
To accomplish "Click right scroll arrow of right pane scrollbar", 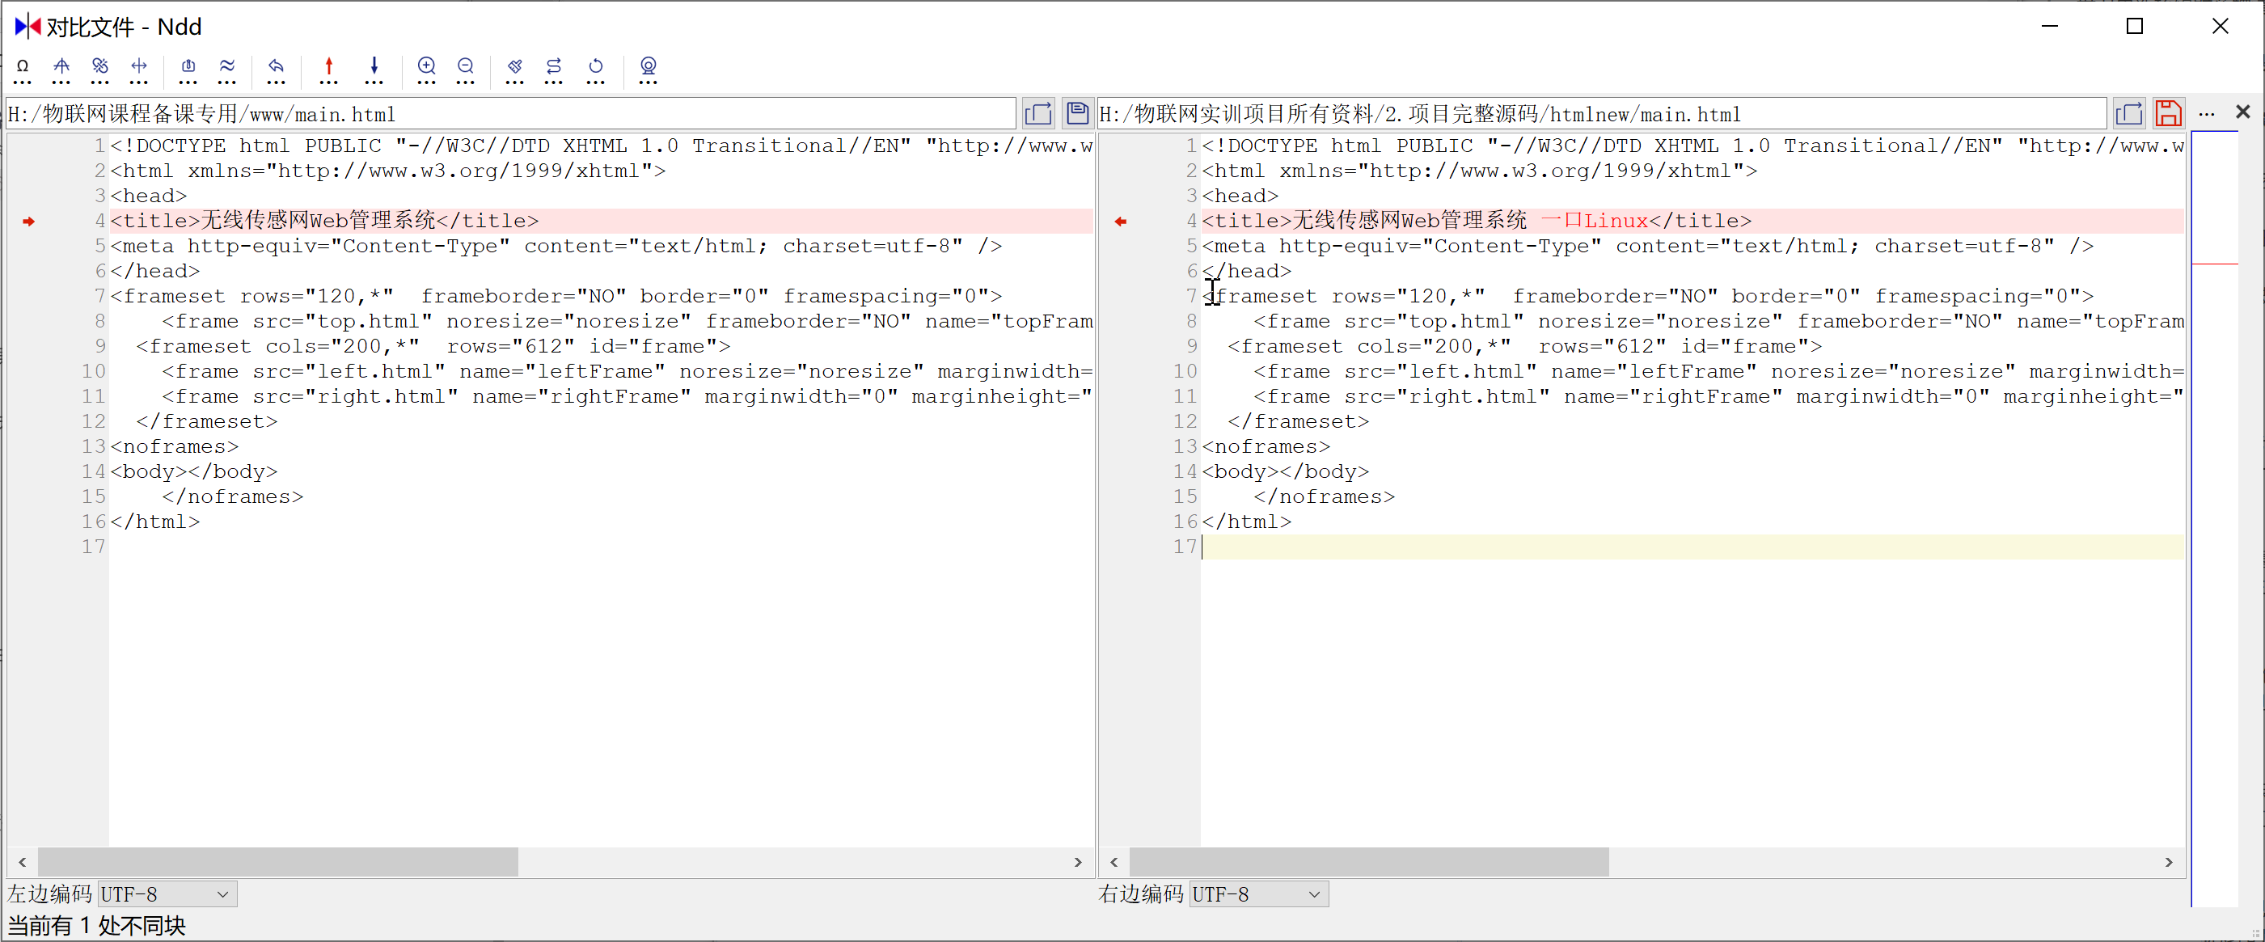I will coord(2168,862).
